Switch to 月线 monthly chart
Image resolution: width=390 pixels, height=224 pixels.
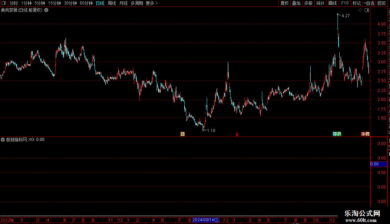(x=123, y=3)
